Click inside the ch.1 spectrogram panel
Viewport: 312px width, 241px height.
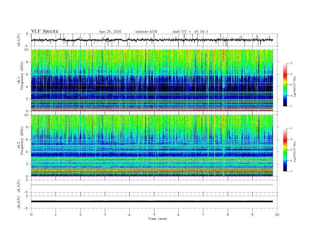tap(152, 80)
